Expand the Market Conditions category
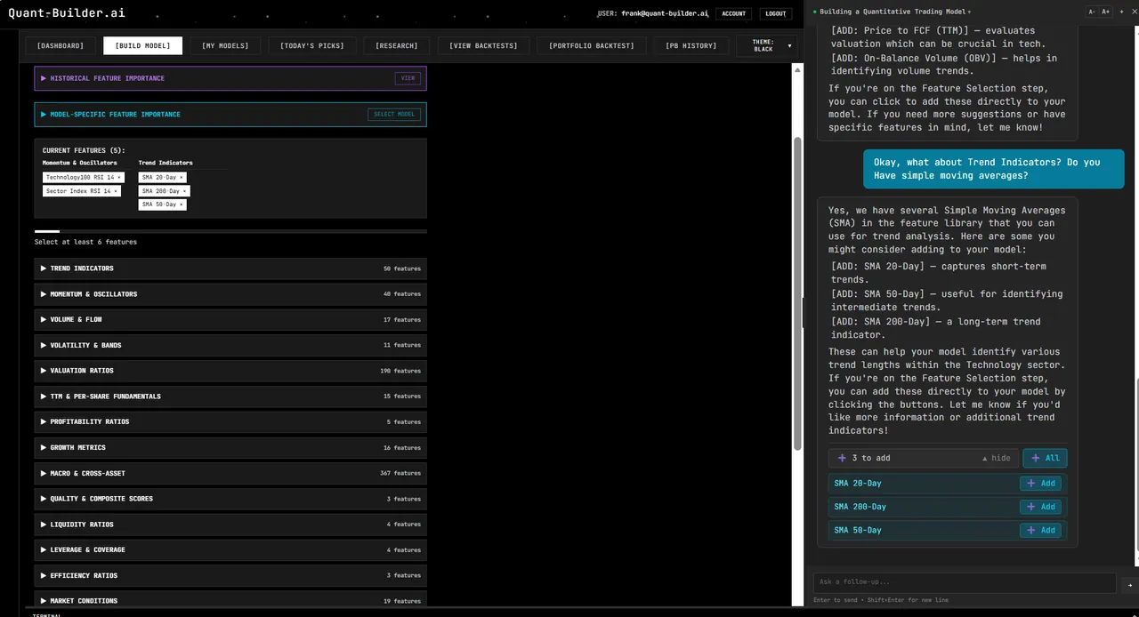The height and width of the screenshot is (617, 1139). click(230, 601)
